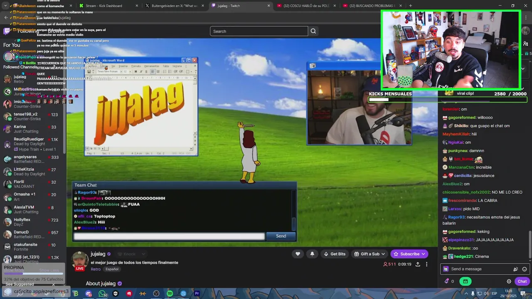Click chat username chicosensible_nofx2002
The image size is (532, 299).
pyautogui.click(x=466, y=192)
